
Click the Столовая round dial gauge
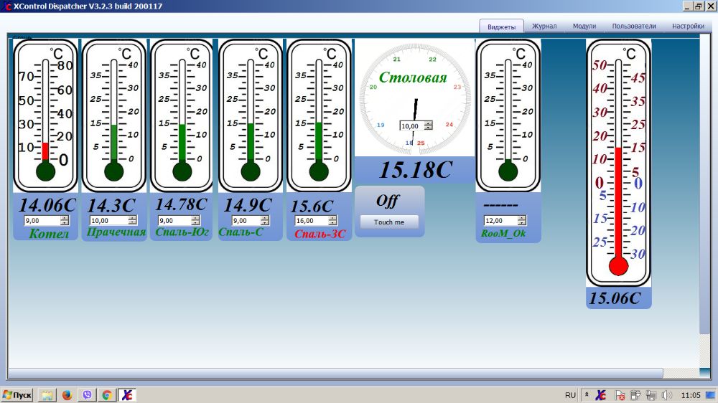[x=415, y=98]
